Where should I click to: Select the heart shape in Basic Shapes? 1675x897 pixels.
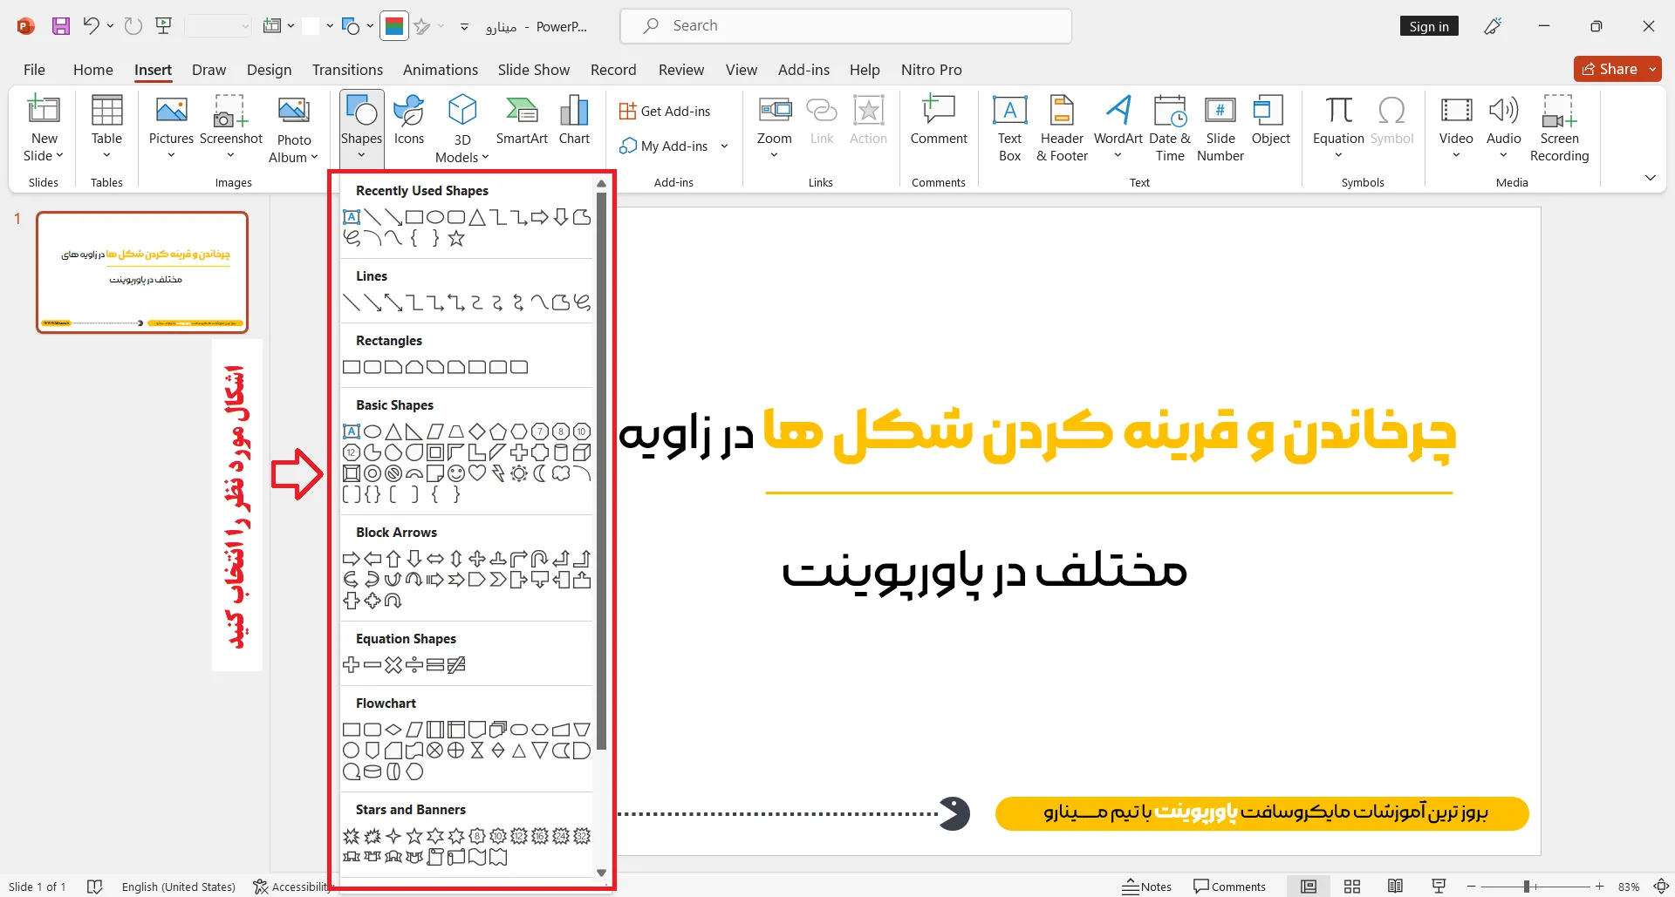tap(477, 473)
